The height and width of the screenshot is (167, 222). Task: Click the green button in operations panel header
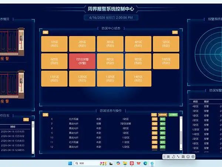point(173,115)
